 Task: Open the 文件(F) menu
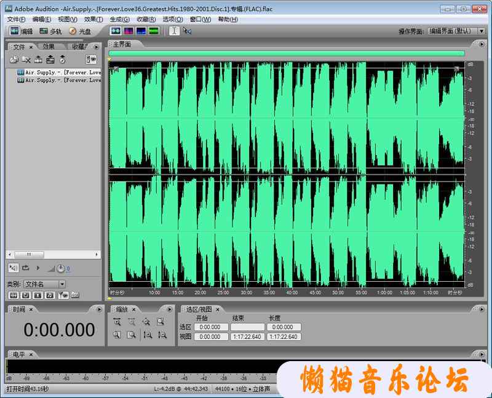pyautogui.click(x=17, y=20)
